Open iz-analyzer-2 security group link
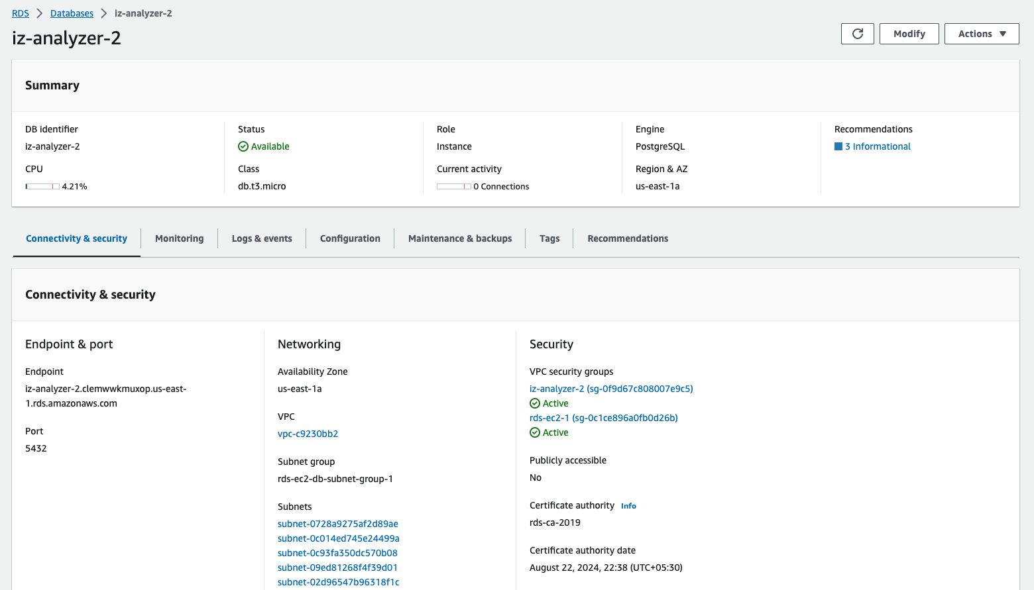This screenshot has width=1034, height=590. [x=611, y=389]
